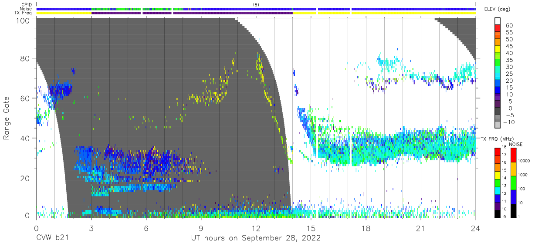Pick the dark gray segment of ELEV colorbar
The height and width of the screenshot is (247, 535).
click(x=497, y=110)
